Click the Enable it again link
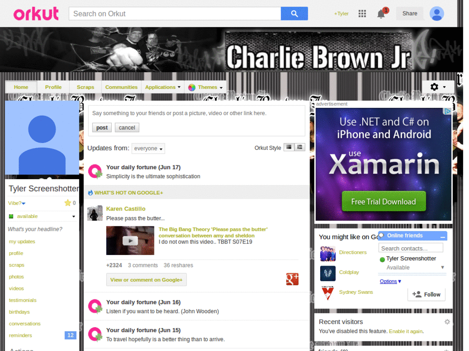Viewport: 469px width, 351px height. (406, 331)
